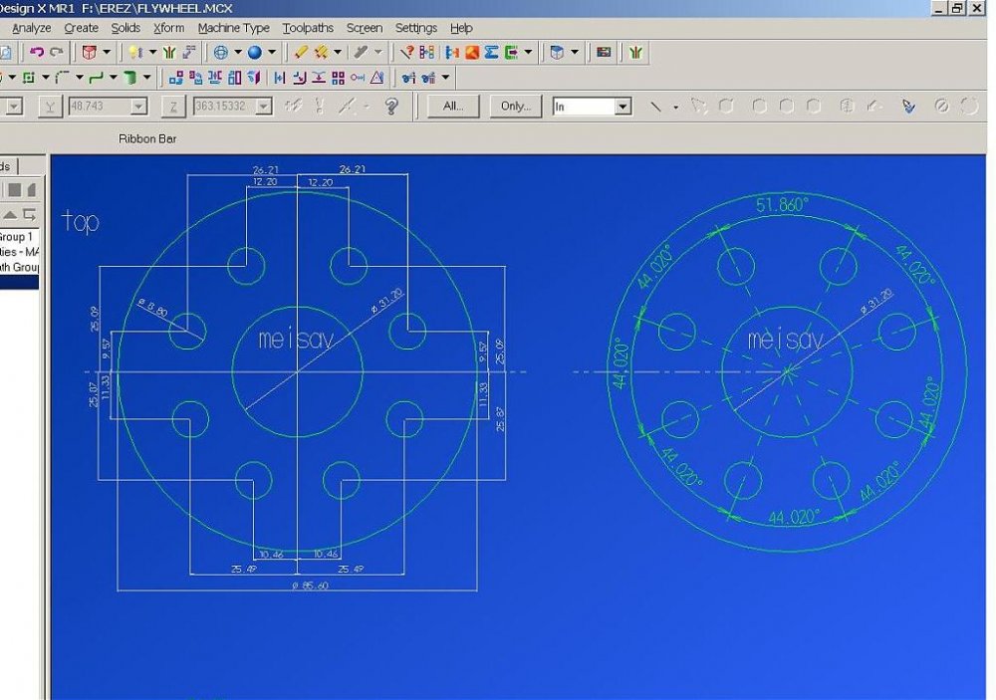This screenshot has width=996, height=700.
Task: Open the Create menu
Action: (82, 28)
